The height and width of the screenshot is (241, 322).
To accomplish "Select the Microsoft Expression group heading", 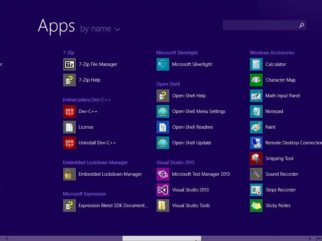I will pos(84,194).
